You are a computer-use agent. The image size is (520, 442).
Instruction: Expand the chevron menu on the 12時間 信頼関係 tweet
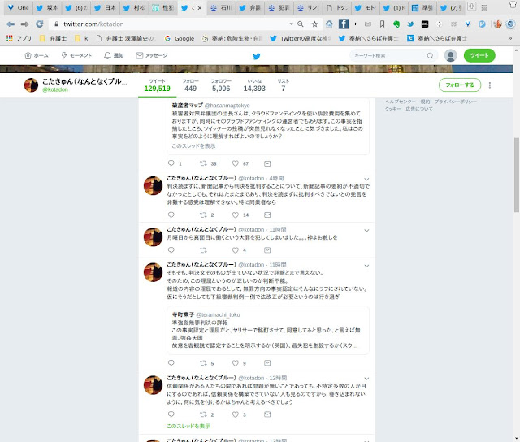366,379
